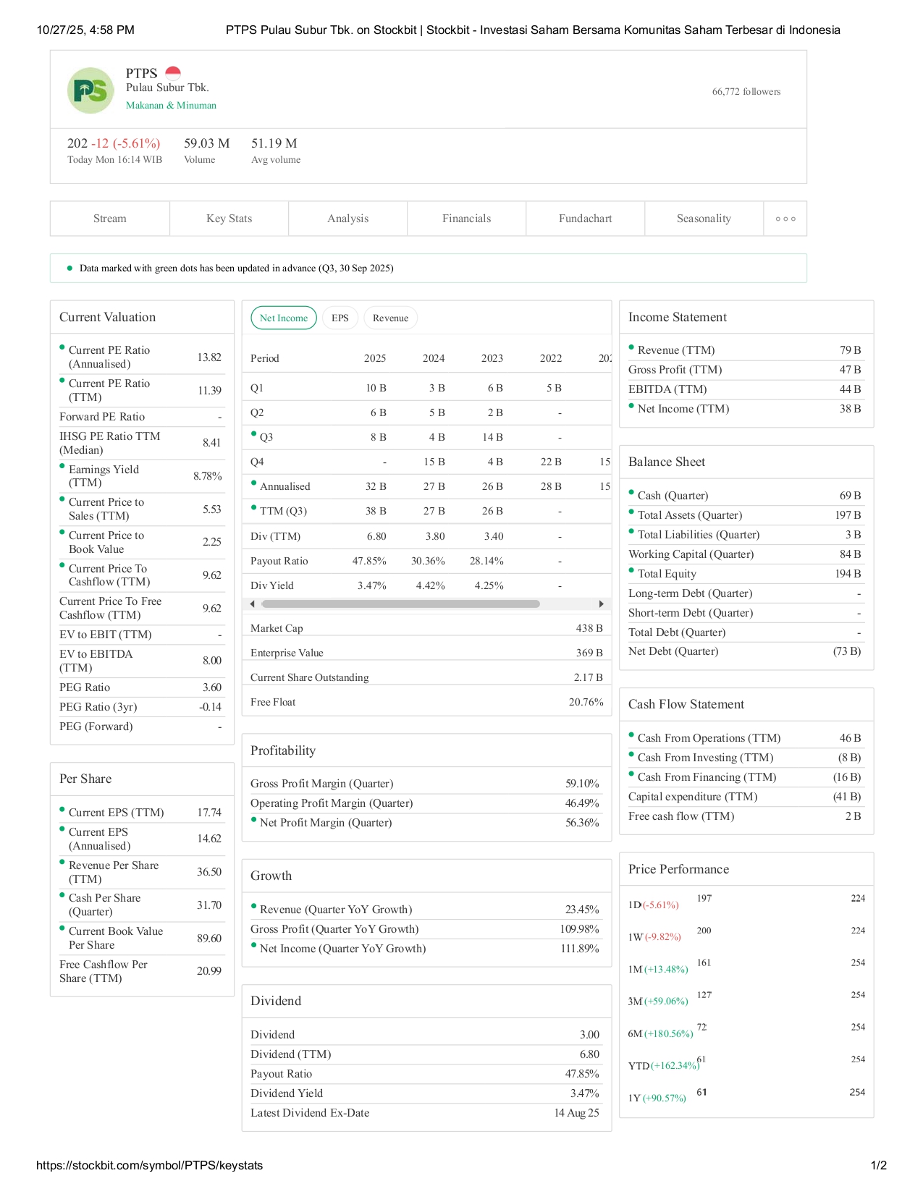Select the EPS chip
Image resolution: width=923 pixels, height=1194 pixels.
(x=340, y=318)
